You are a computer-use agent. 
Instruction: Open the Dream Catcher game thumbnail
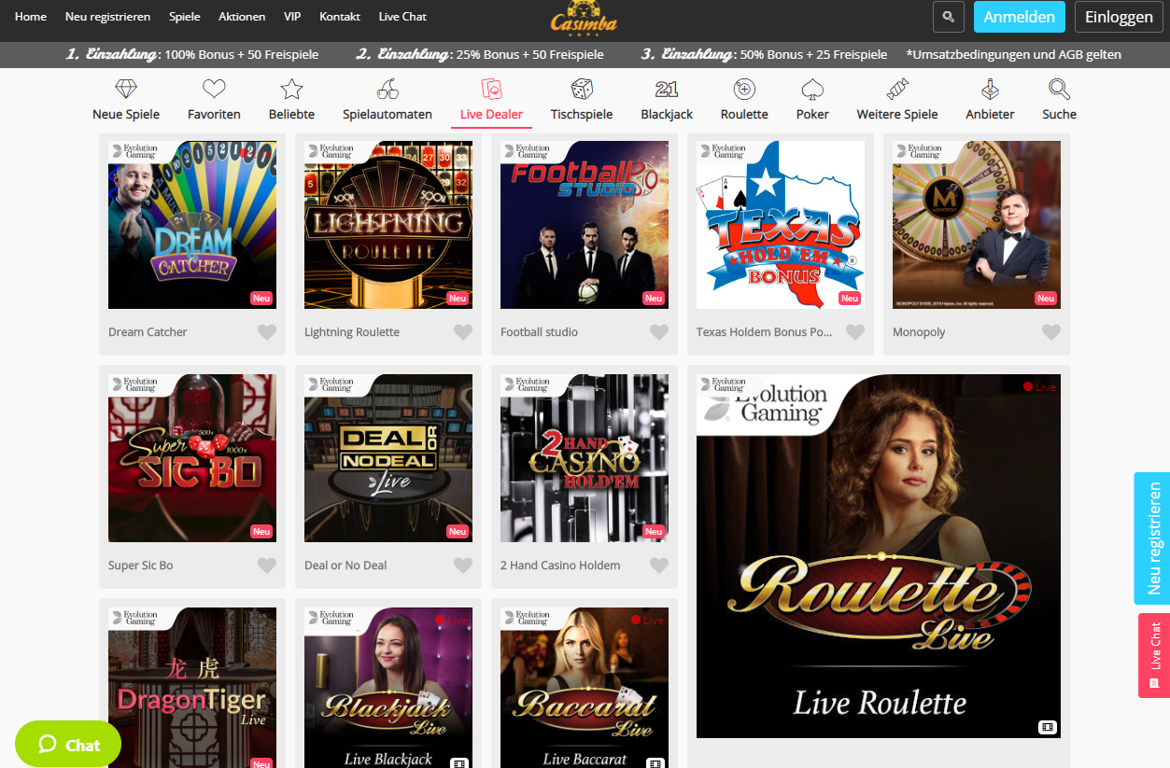point(192,225)
